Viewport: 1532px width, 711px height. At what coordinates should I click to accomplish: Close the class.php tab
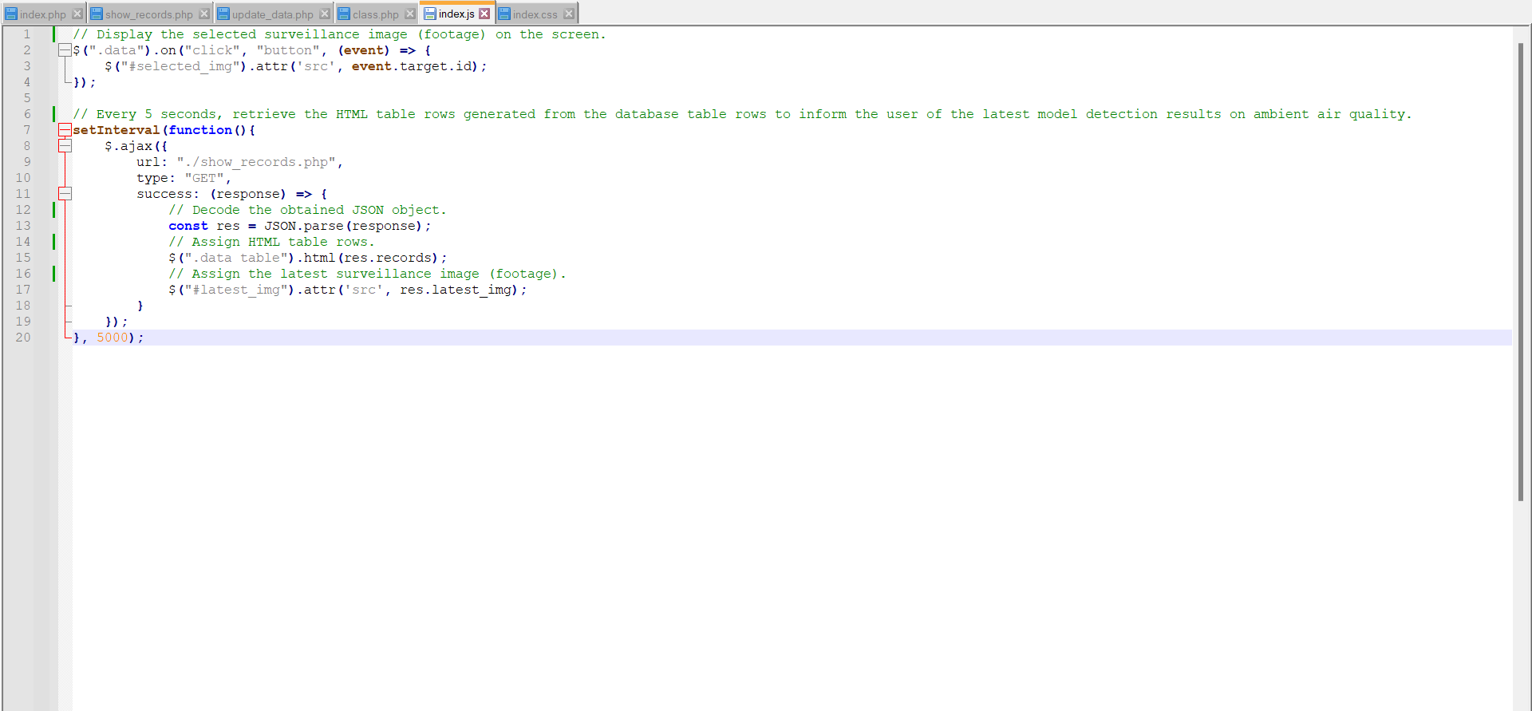(410, 14)
